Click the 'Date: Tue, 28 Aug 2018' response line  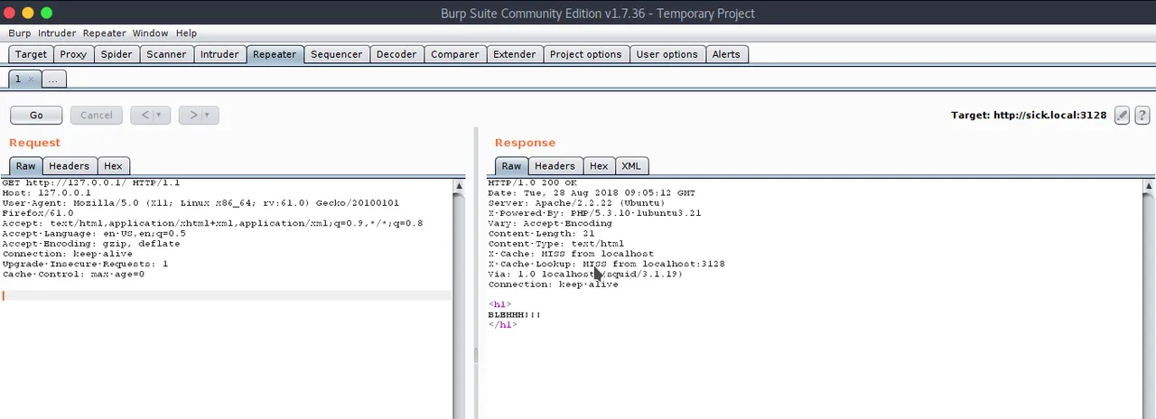coord(592,193)
